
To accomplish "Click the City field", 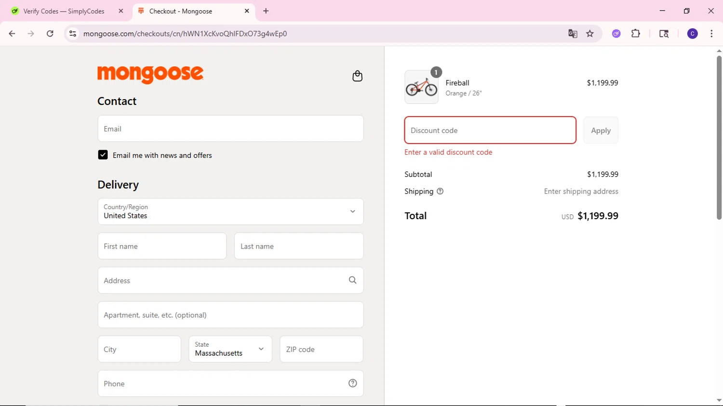I will point(139,349).
